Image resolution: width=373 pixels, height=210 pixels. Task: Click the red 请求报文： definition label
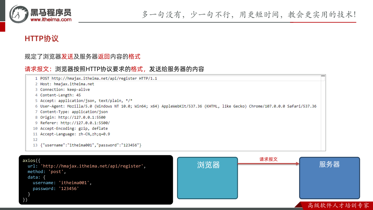point(39,69)
